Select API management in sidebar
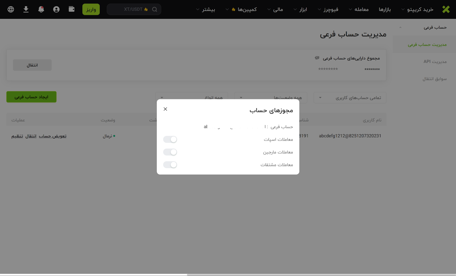The height and width of the screenshot is (276, 456). pos(435,61)
